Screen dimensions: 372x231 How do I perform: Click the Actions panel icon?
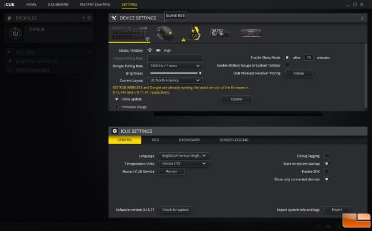pyautogui.click(x=9, y=52)
